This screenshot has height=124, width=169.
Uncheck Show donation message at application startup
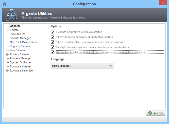pyautogui.click(x=53, y=37)
